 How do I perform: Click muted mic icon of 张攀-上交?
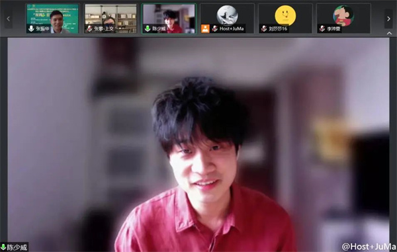click(x=89, y=28)
